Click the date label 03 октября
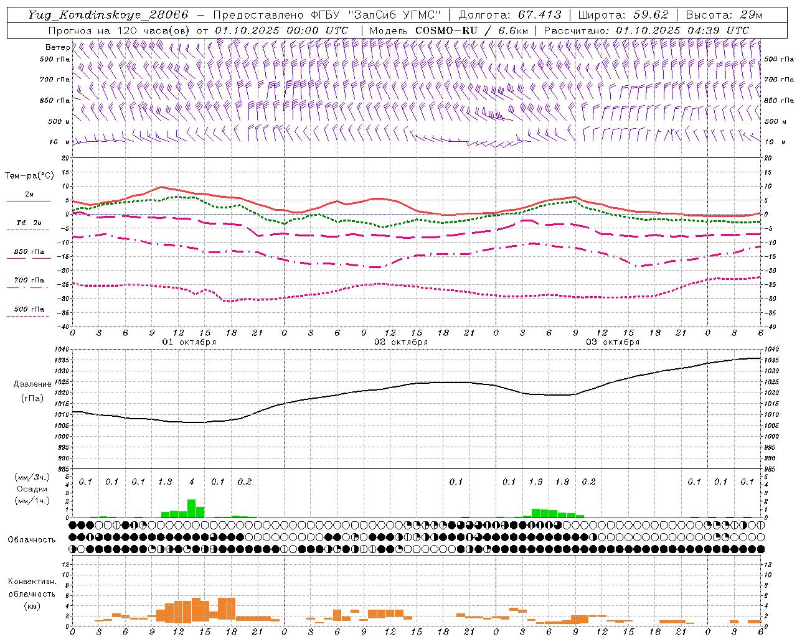Screen dimensions: 797x637 point(613,342)
